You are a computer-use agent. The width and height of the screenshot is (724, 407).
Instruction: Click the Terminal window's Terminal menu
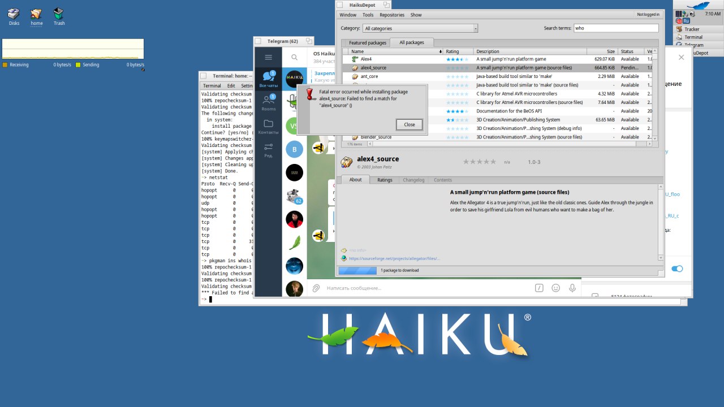click(212, 86)
